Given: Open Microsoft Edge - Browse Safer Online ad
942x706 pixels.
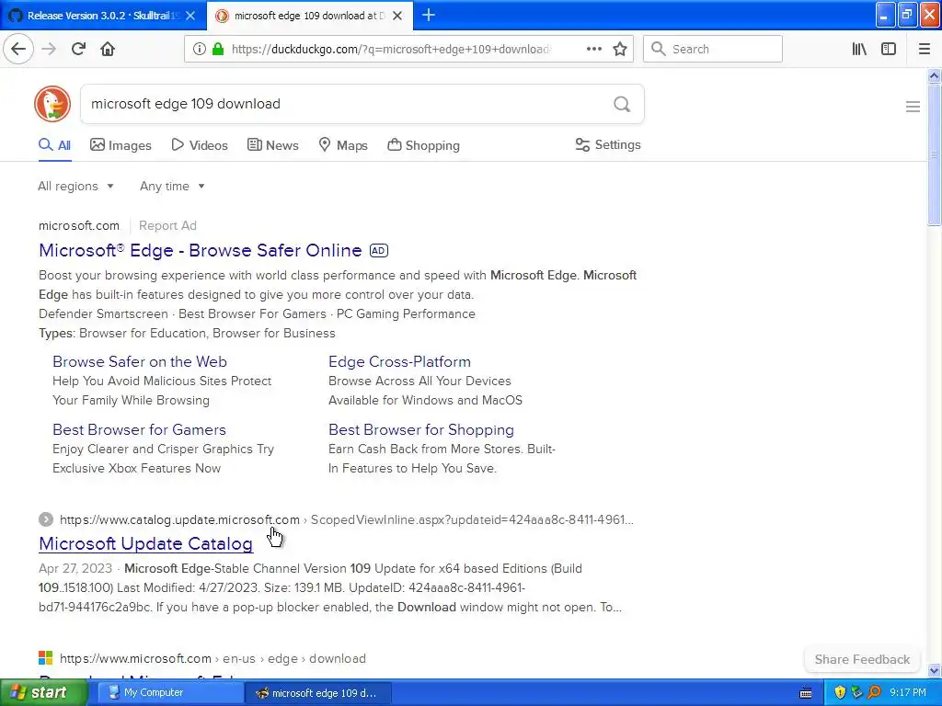Looking at the screenshot, I should (200, 250).
